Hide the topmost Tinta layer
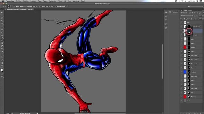The width and height of the screenshot is (204, 114). [182, 22]
